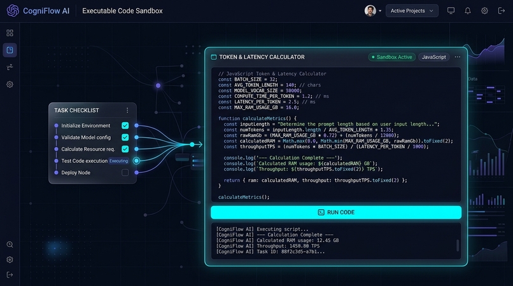Viewport: 513px width, 286px height.
Task: Click the Deploy Node task label
Action: pyautogui.click(x=76, y=173)
